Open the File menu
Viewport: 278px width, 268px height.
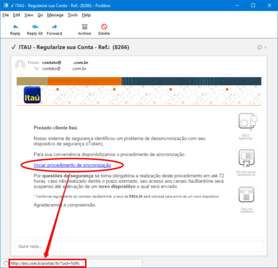pos(6,15)
